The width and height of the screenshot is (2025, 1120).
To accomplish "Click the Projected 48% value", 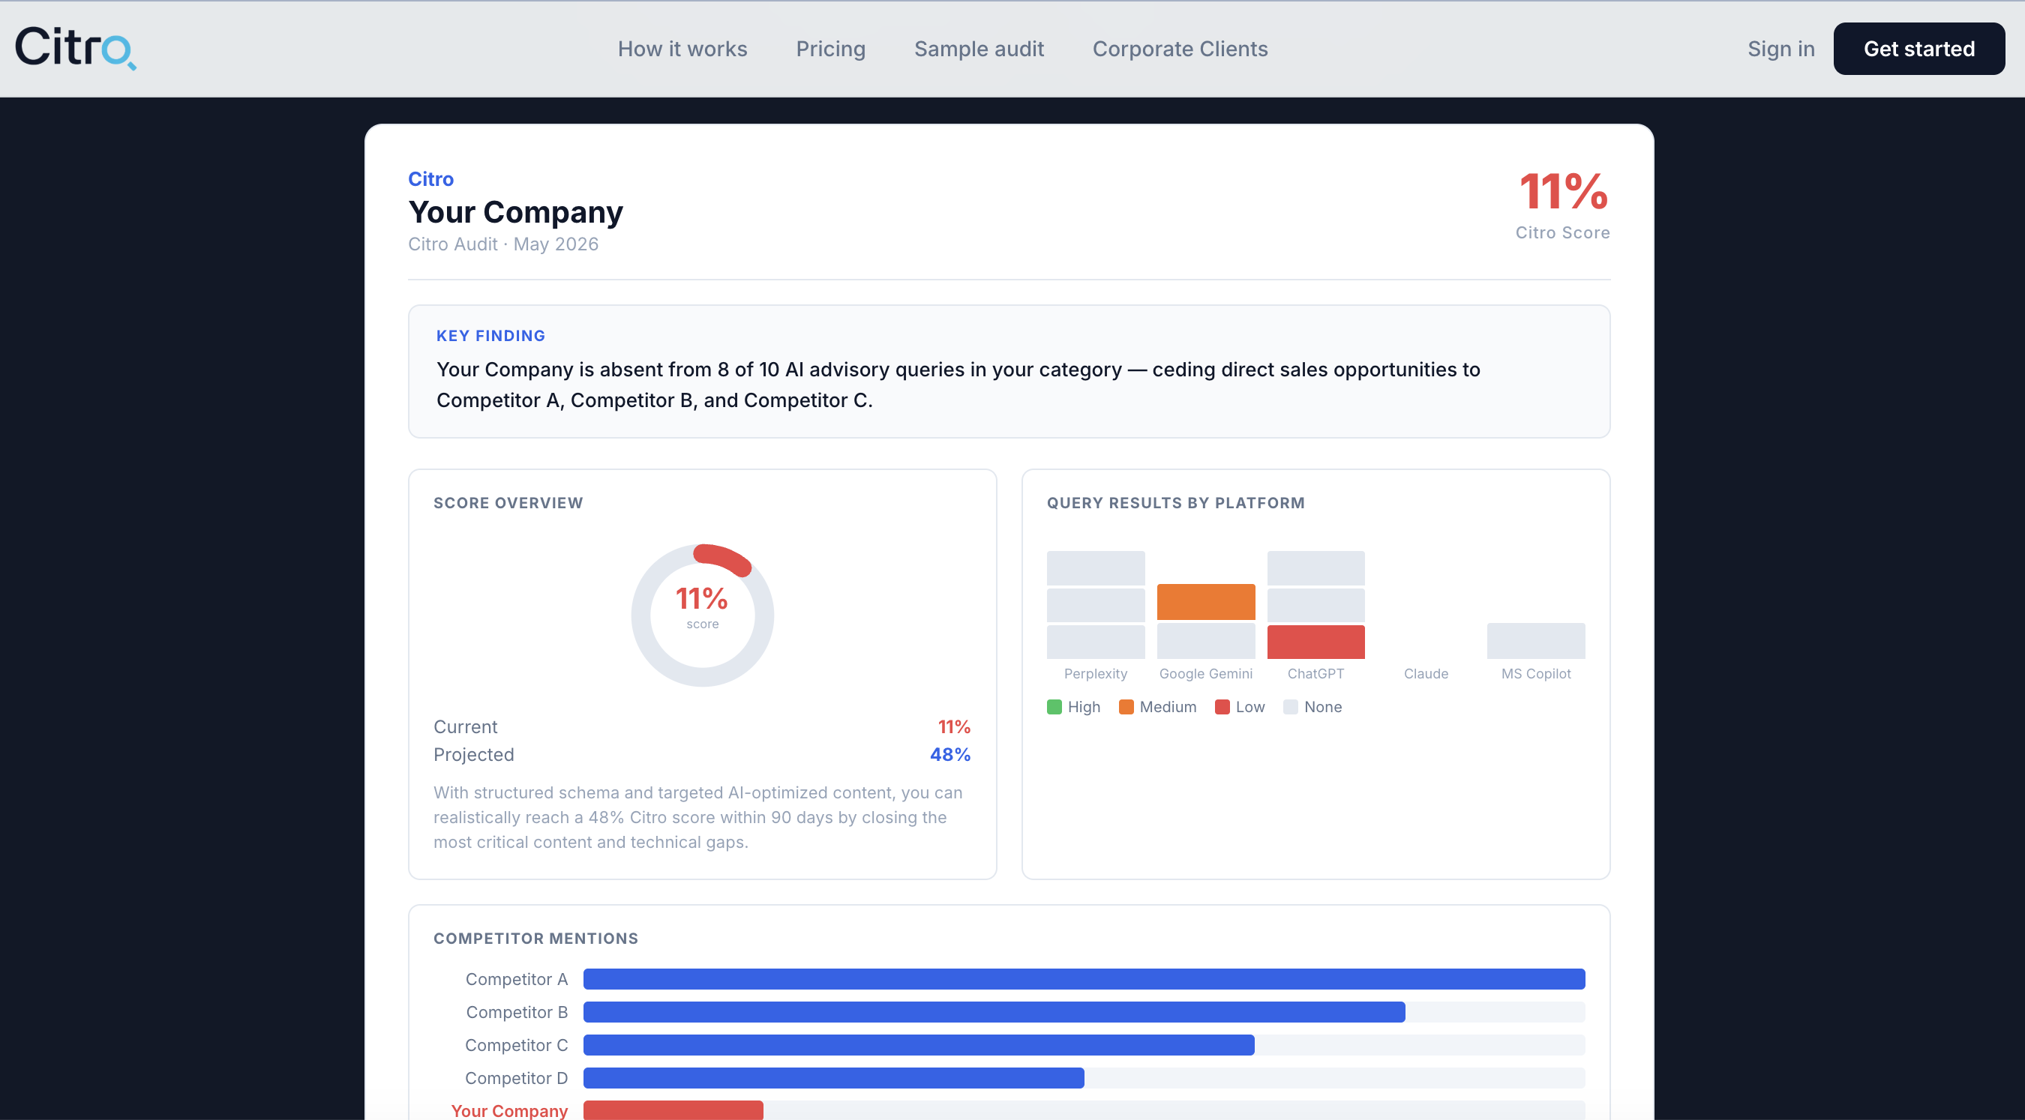I will (949, 754).
